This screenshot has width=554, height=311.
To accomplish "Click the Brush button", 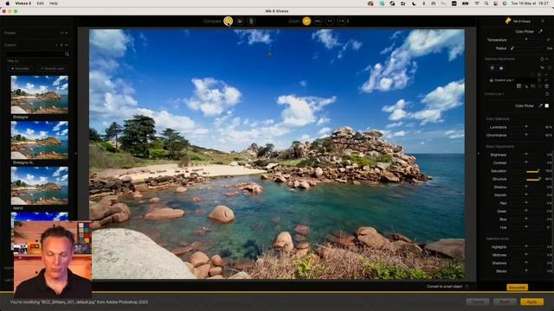I will pyautogui.click(x=505, y=301).
